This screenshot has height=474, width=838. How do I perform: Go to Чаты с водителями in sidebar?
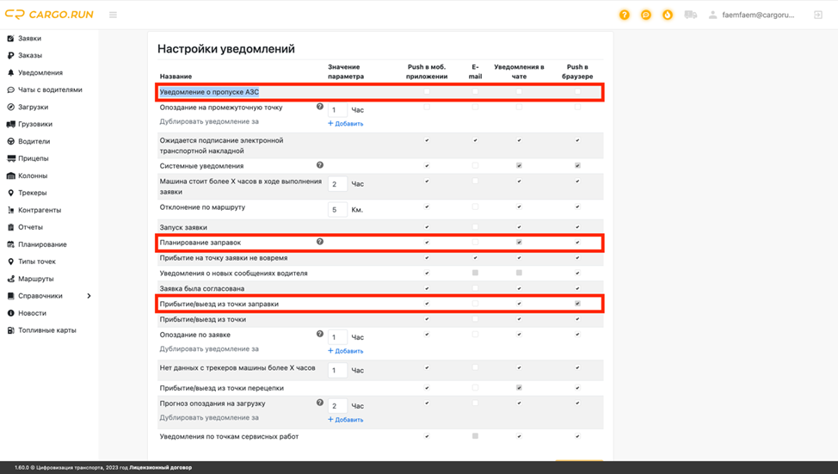pyautogui.click(x=50, y=89)
